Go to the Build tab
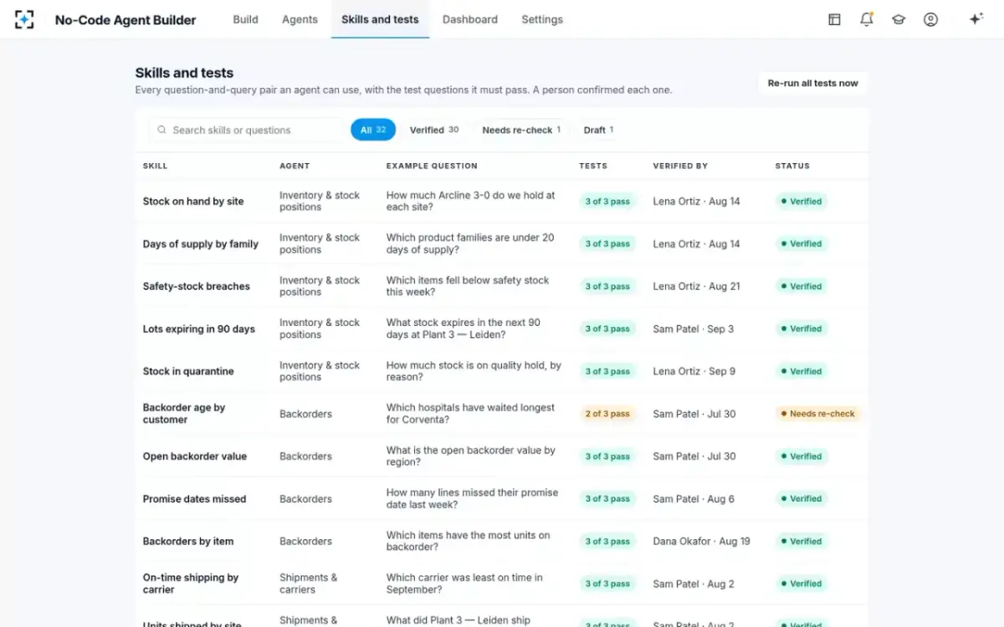Screen dimensions: 1004x627 pyautogui.click(x=245, y=19)
